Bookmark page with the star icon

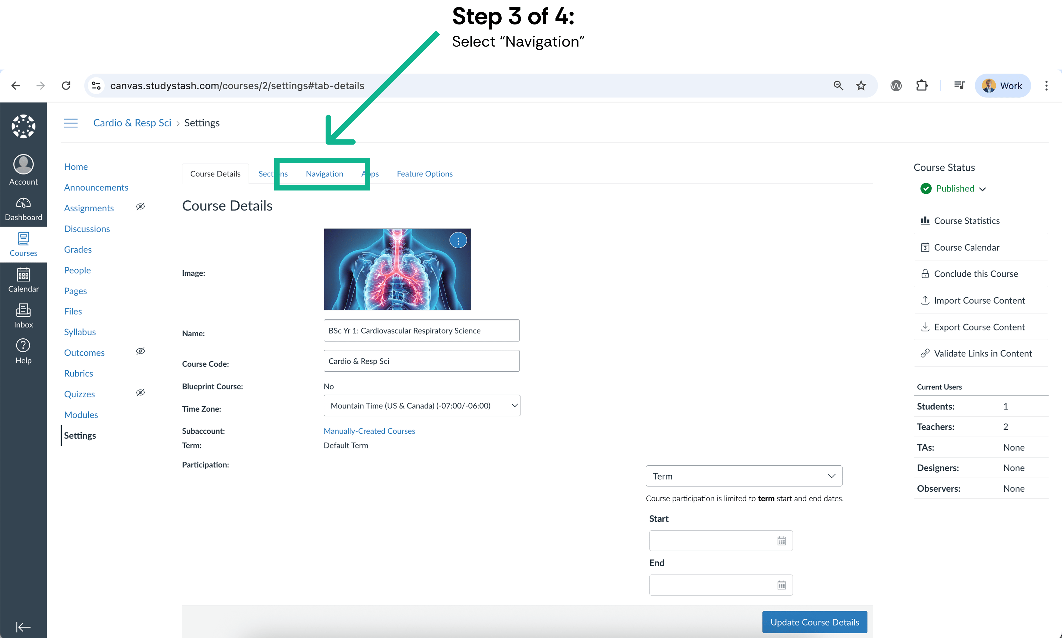(861, 86)
